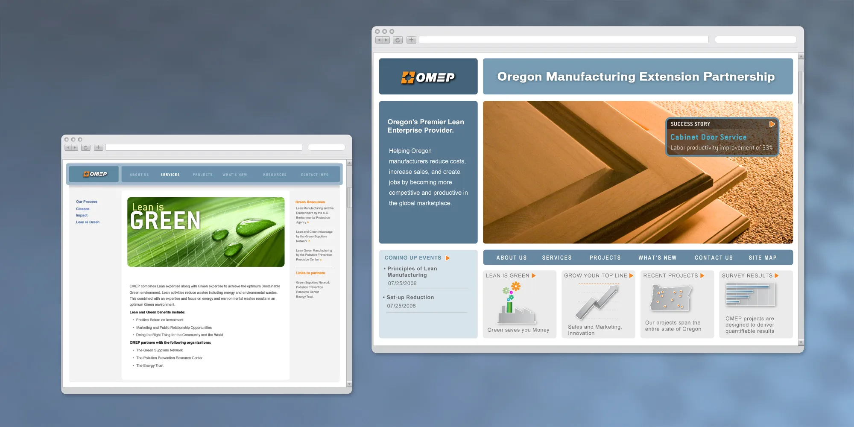Click plus button in left browser toolbar

[x=98, y=148]
